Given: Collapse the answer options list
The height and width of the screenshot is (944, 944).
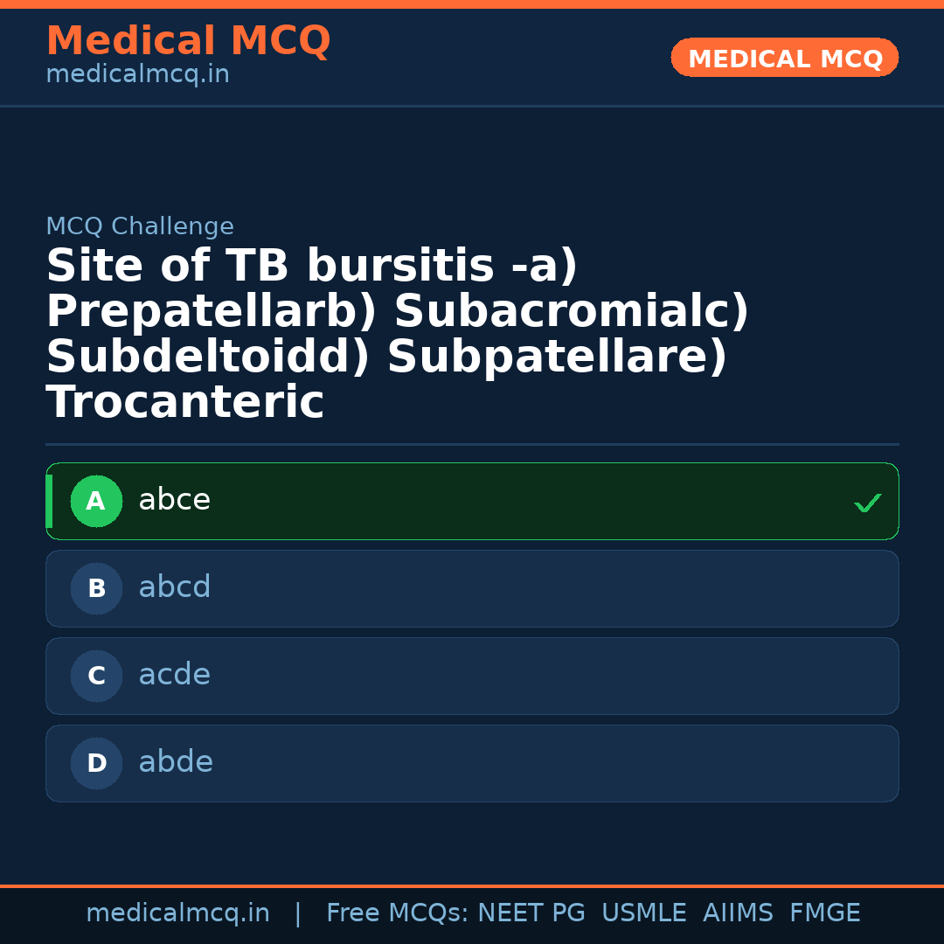Looking at the screenshot, I should click(x=472, y=632).
